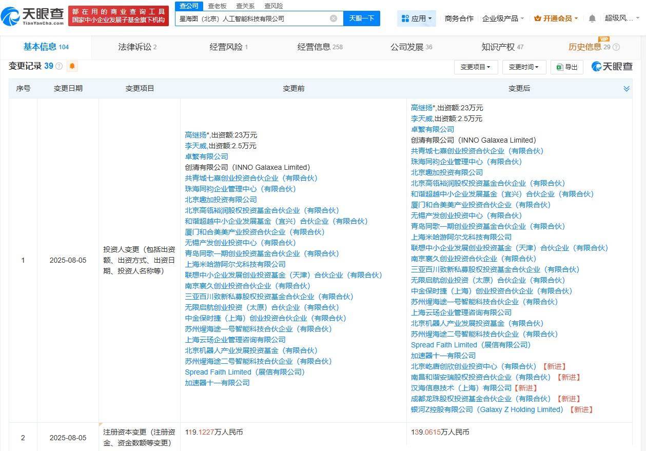Select the 知识产权 tab
This screenshot has height=451, width=646.
tap(502, 47)
